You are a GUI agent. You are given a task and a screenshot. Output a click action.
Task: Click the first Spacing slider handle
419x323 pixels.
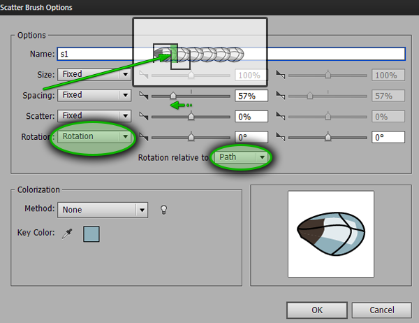[173, 95]
